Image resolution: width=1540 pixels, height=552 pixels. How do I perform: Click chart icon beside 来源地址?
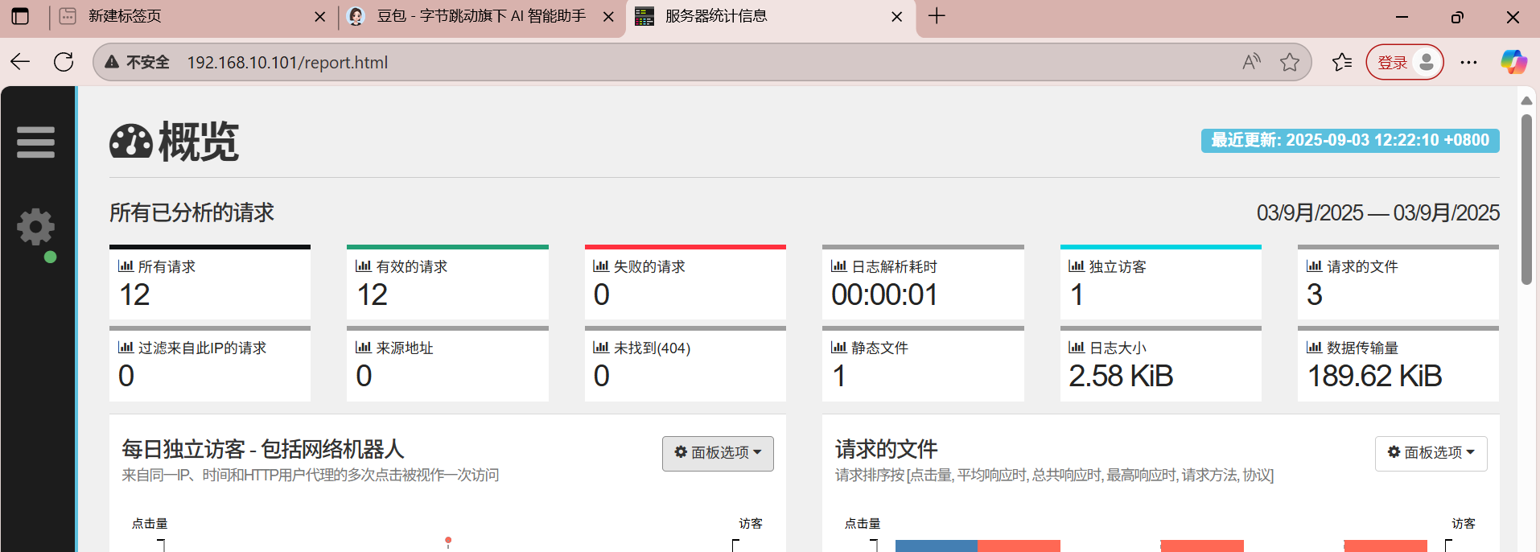[x=364, y=348]
